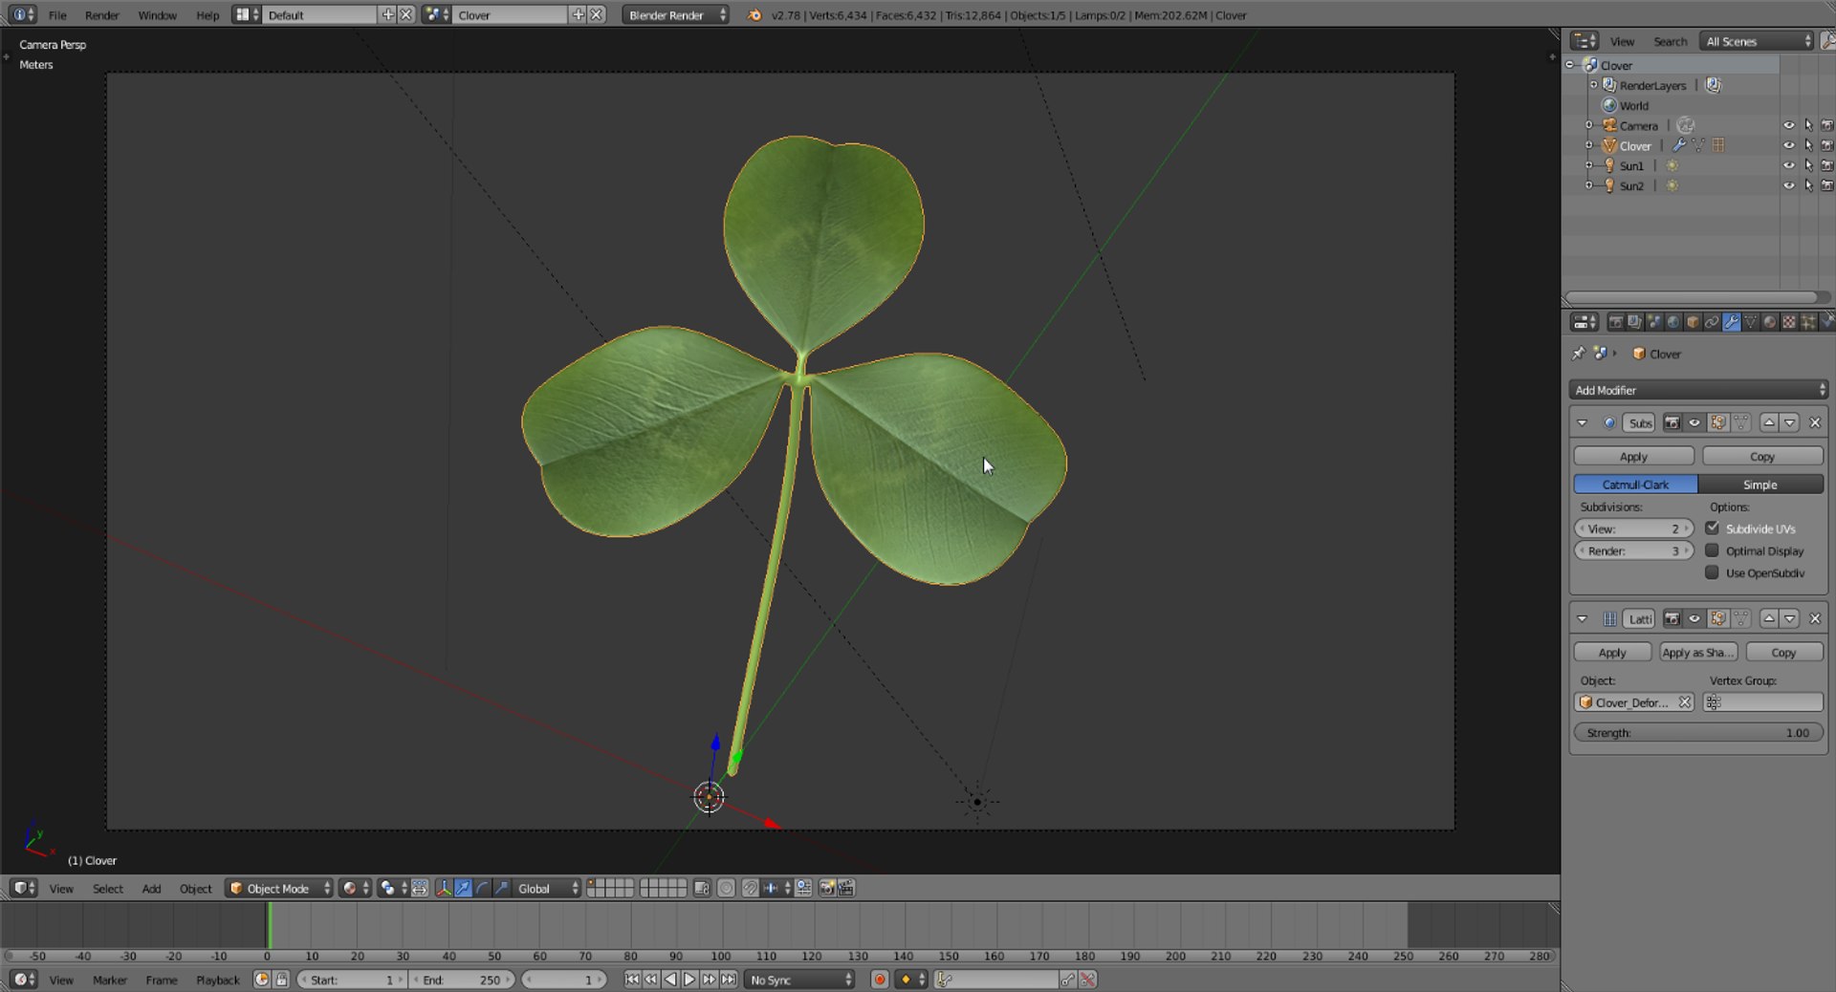Open the Render properties tab camera icon
This screenshot has width=1836, height=992.
(1616, 322)
